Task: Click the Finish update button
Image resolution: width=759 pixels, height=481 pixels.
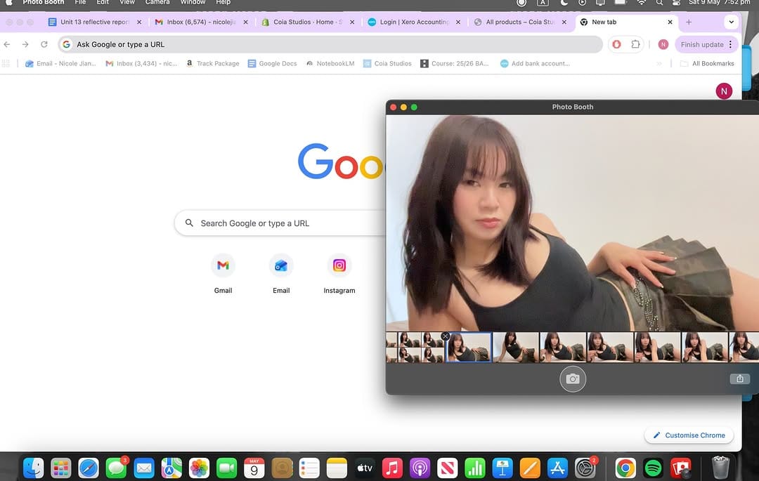Action: click(702, 44)
